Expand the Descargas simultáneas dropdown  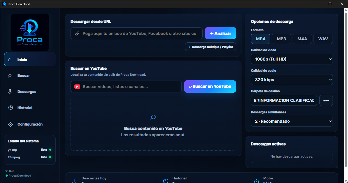pyautogui.click(x=292, y=121)
